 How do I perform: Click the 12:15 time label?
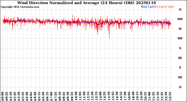(x=88, y=96)
